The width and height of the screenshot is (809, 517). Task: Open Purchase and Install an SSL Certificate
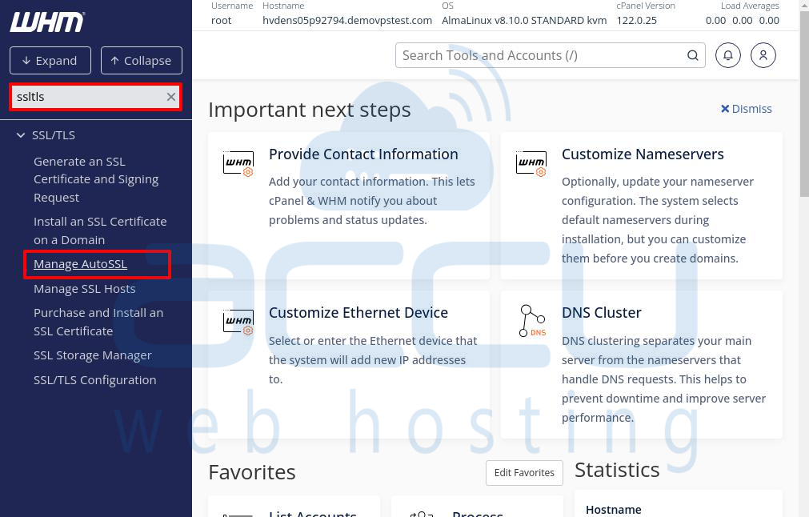pos(98,321)
